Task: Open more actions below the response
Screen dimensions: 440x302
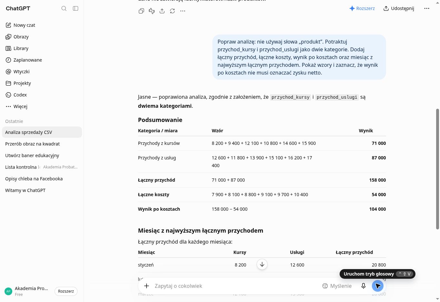Action: tap(183, 11)
